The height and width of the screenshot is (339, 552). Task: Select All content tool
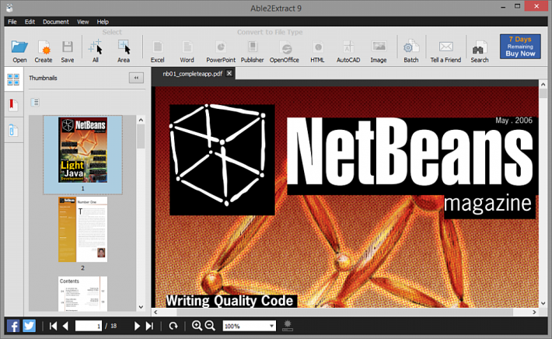[96, 47]
